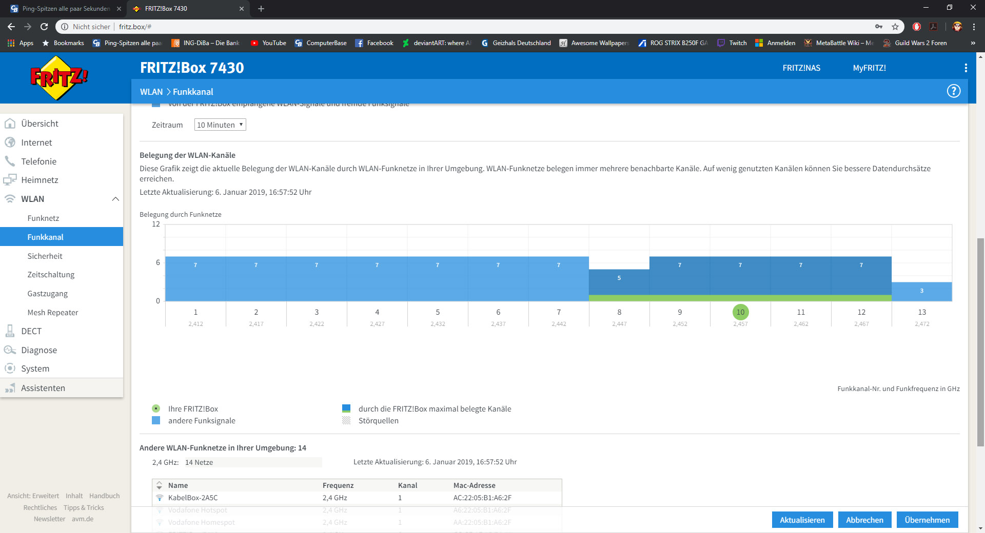Click the Heimnetz network icon
This screenshot has width=985, height=533.
click(10, 180)
